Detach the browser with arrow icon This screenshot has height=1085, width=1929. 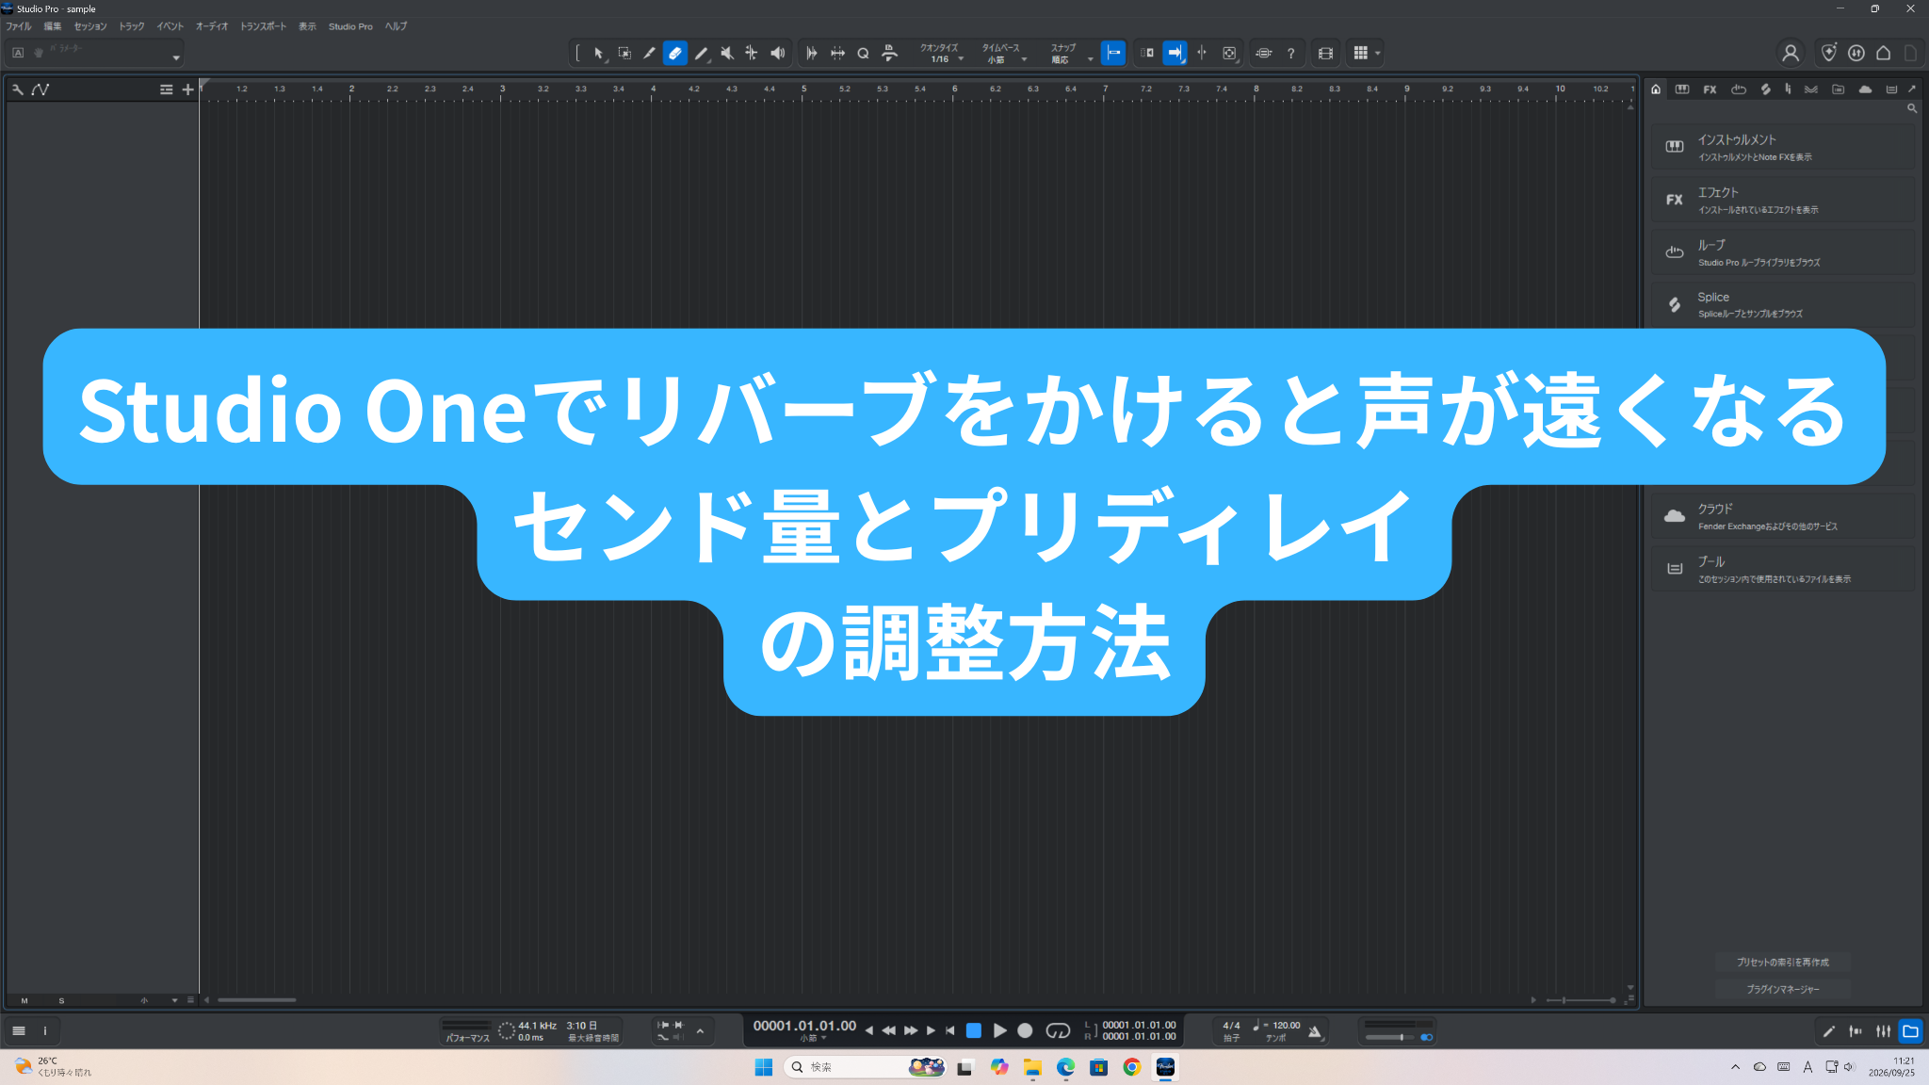coord(1912,89)
